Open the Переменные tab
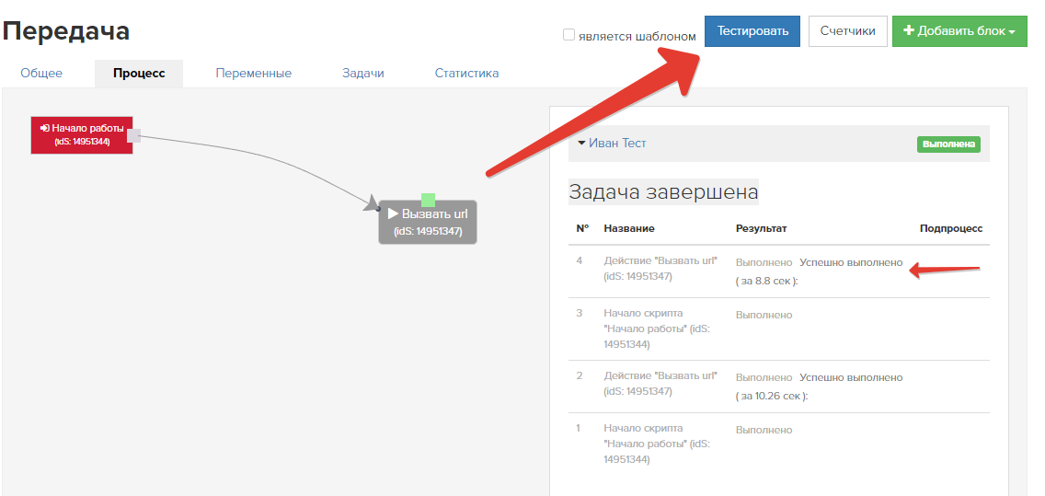 253,74
